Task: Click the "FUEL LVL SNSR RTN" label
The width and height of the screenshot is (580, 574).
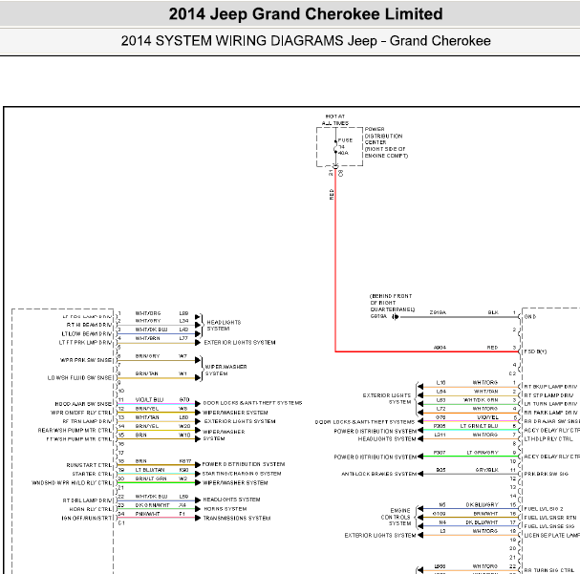Action: (x=550, y=518)
